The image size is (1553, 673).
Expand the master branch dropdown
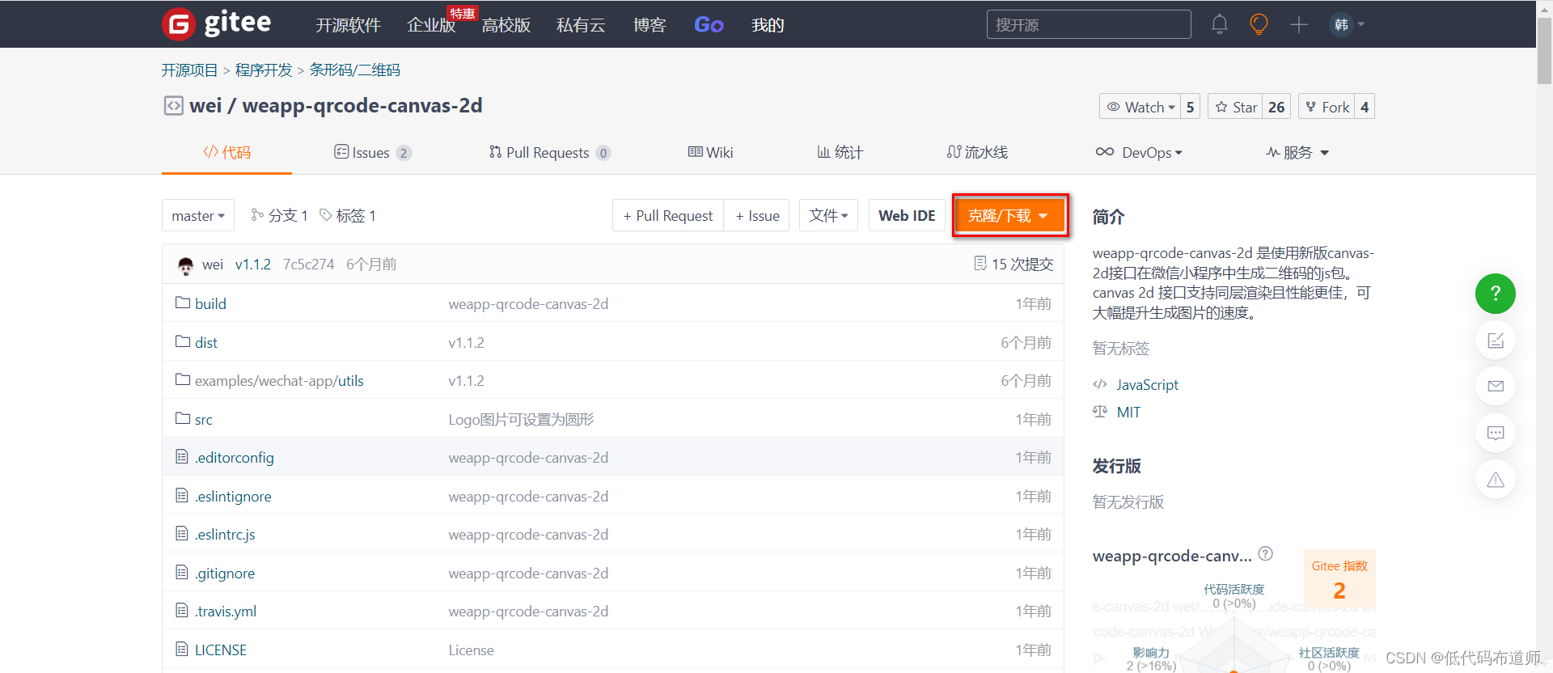click(x=198, y=215)
